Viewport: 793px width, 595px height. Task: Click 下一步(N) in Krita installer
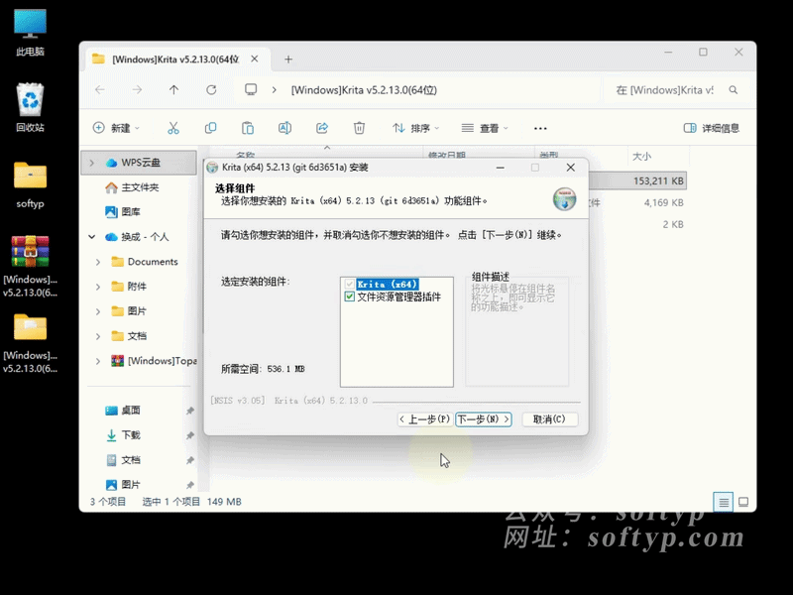point(484,418)
